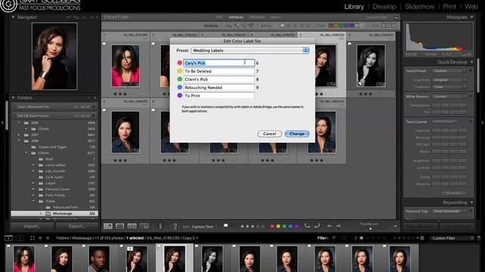Apply purple color label from toolbar

tap(296, 227)
